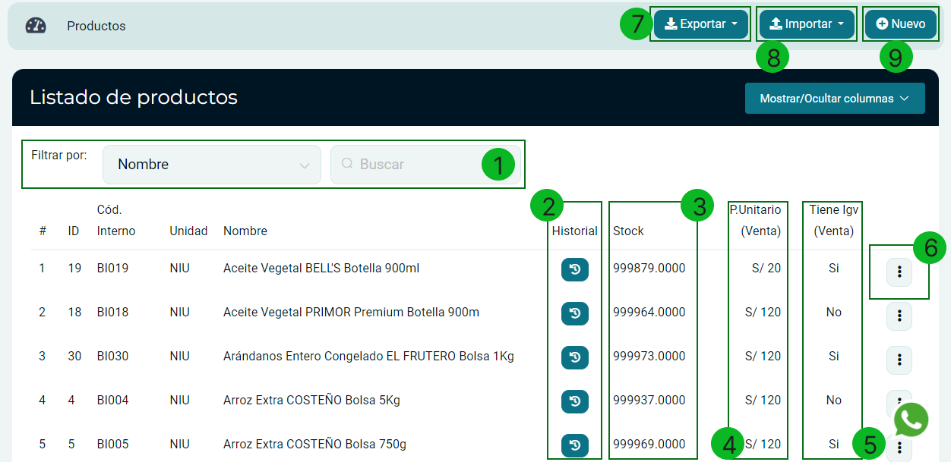The image size is (951, 462).
Task: Open actions menu for Arándanos row
Action: click(899, 360)
